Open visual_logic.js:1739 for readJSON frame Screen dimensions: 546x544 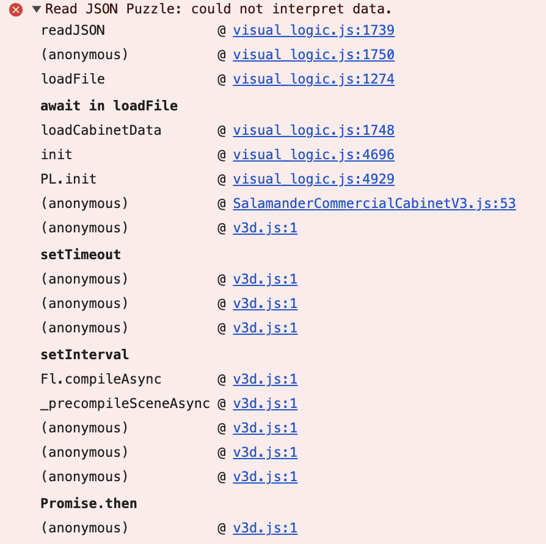click(x=313, y=30)
